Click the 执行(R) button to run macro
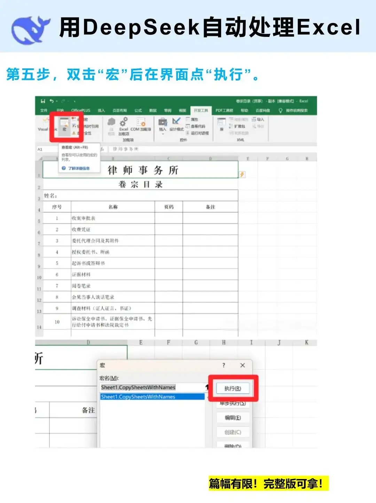This screenshot has height=503, width=376. coord(232,388)
